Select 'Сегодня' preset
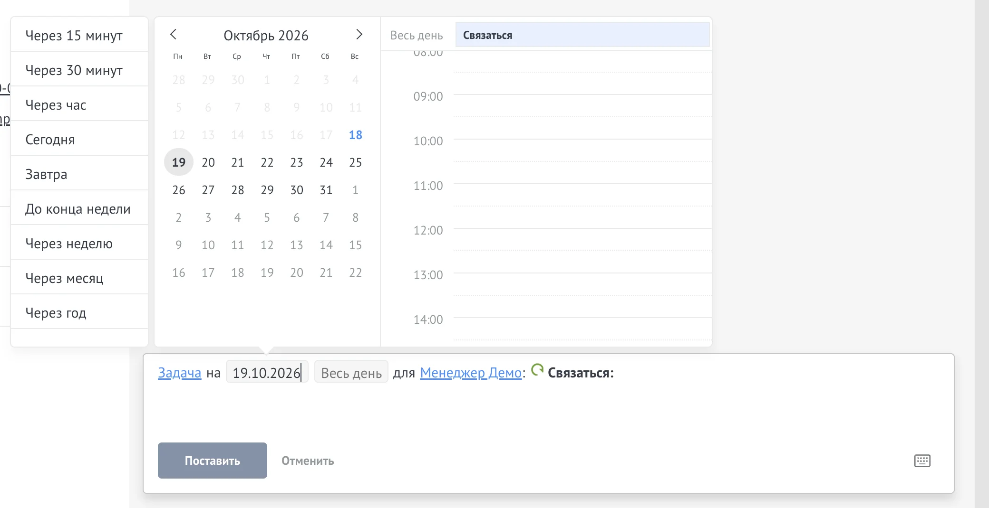989x508 pixels. tap(79, 140)
